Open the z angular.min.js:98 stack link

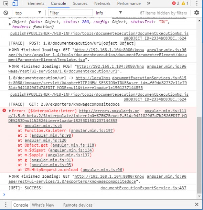click(51, 135)
